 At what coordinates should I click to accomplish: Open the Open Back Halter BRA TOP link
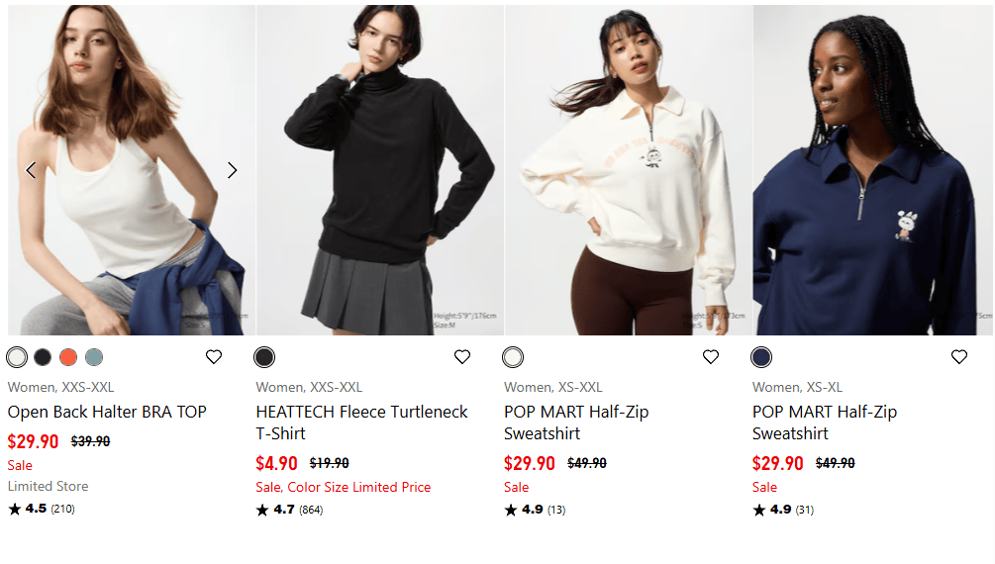click(107, 412)
